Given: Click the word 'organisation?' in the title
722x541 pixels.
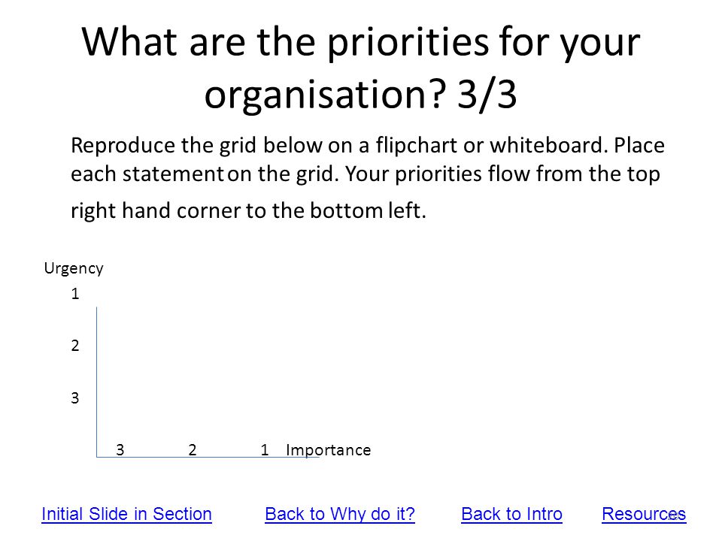Looking at the screenshot, I should 326,95.
